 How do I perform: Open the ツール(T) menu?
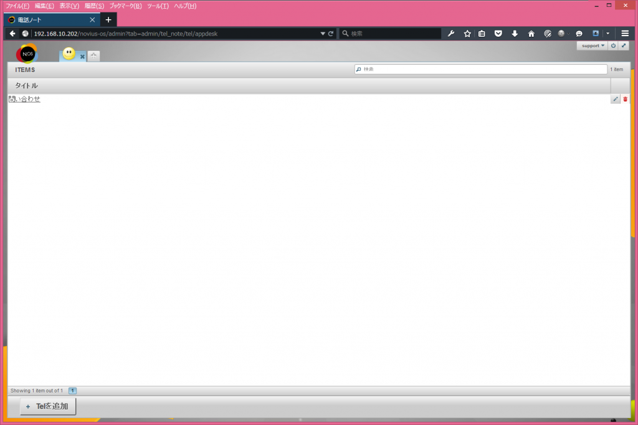158,6
